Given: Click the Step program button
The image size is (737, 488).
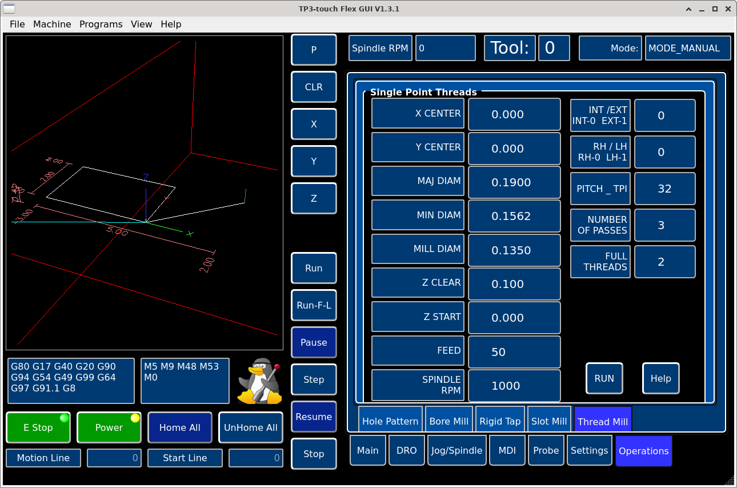Looking at the screenshot, I should (x=314, y=379).
